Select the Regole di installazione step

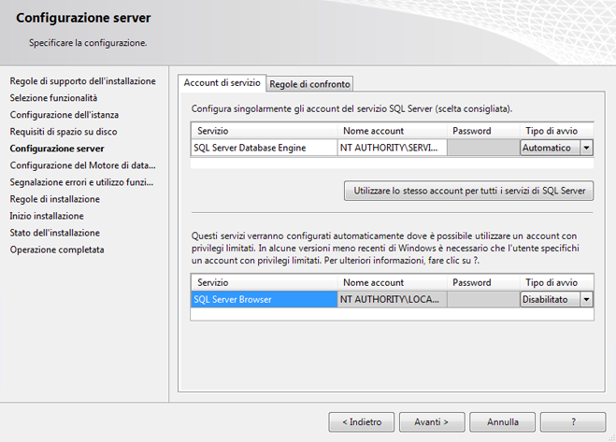pyautogui.click(x=54, y=199)
